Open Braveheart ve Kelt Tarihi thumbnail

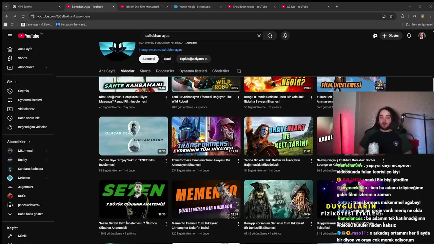279,136
